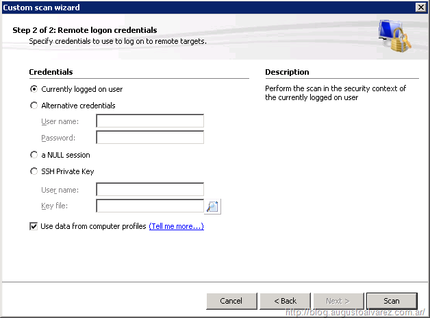Screen dimensions: 430x318
Task: Close the wizard with the X button
Action: 420,7
